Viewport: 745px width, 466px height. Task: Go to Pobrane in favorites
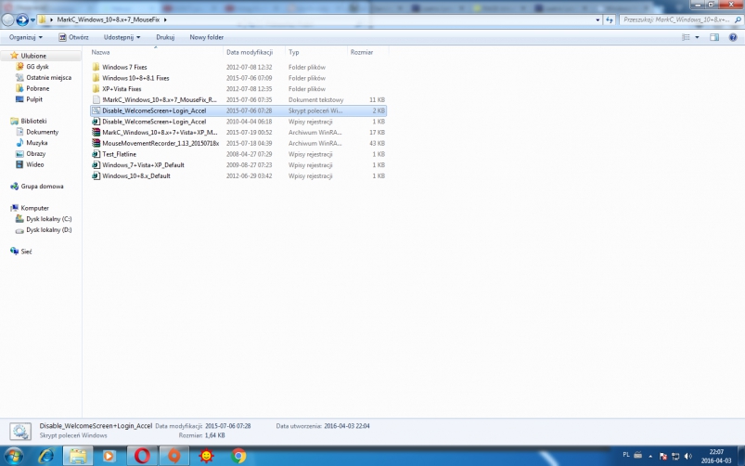pos(38,88)
